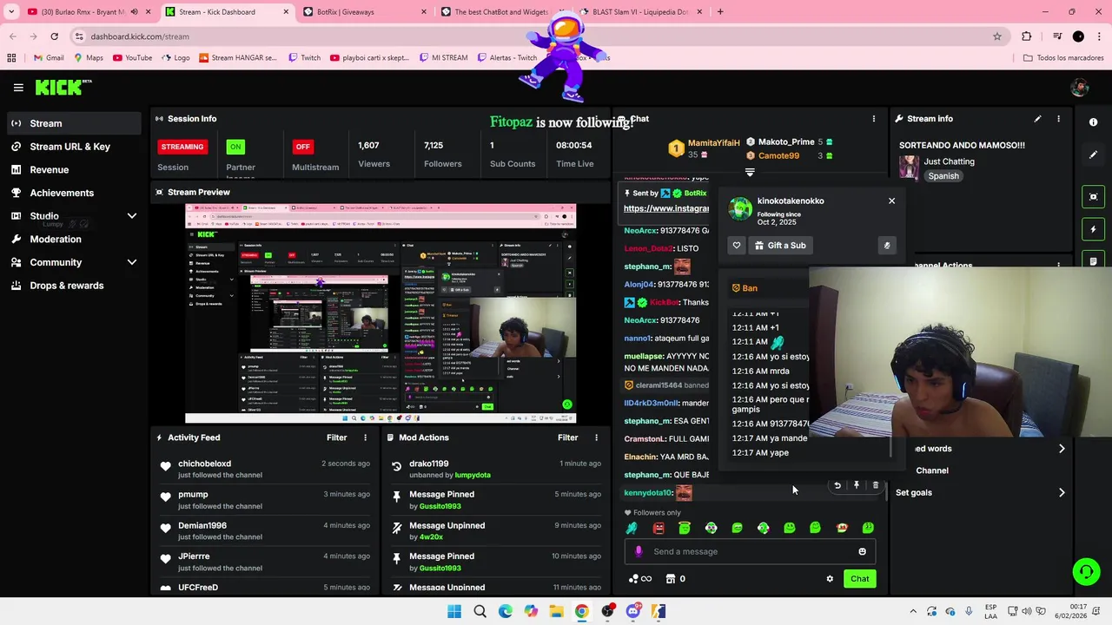Viewport: 1112px width, 625px height.
Task: Open chat settings gear icon
Action: coord(830,579)
